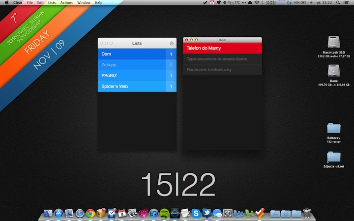The height and width of the screenshot is (221, 354).
Task: Open the File menu
Action: click(30, 3)
